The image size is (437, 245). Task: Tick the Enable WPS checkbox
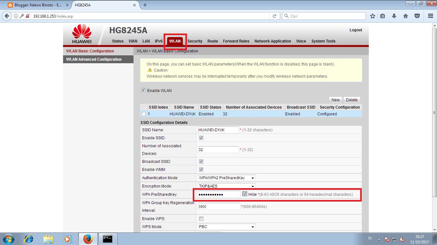click(x=201, y=219)
